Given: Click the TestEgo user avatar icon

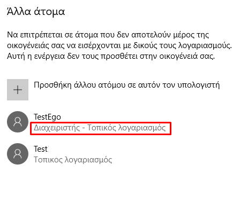Looking at the screenshot, I should (x=18, y=122).
